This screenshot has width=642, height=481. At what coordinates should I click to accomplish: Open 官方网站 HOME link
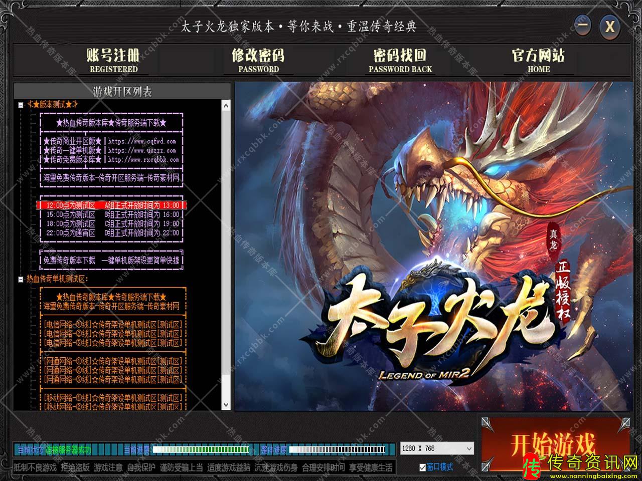[538, 60]
